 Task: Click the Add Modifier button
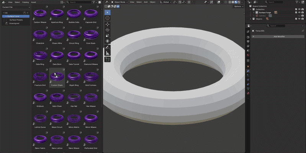point(278,37)
